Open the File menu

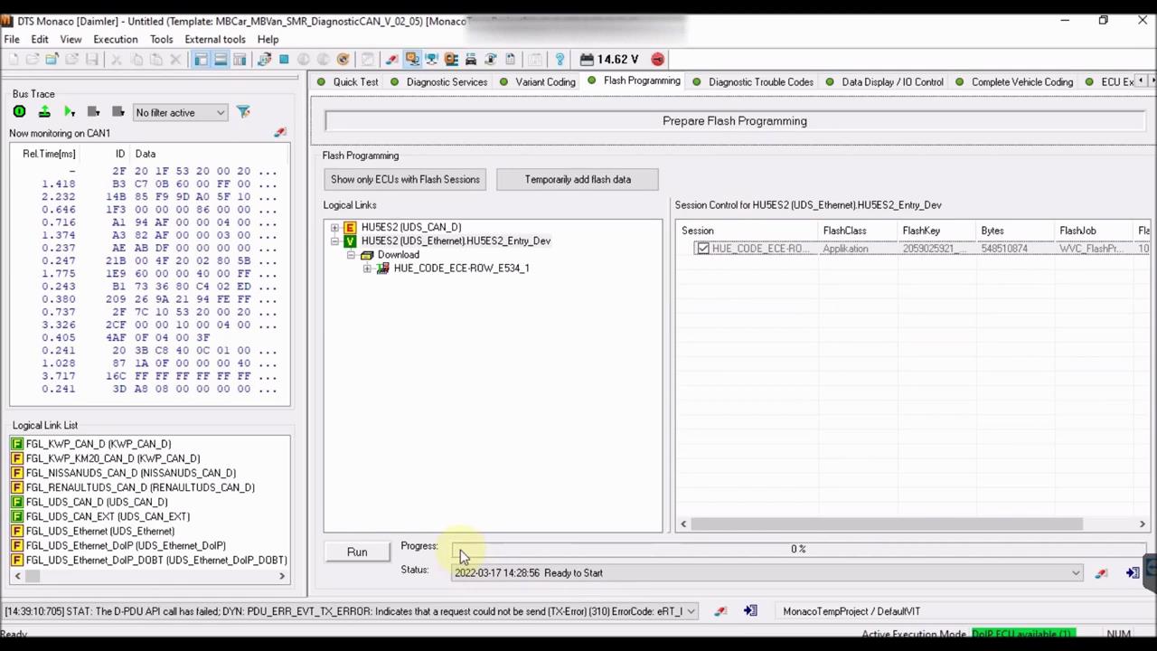pos(12,40)
